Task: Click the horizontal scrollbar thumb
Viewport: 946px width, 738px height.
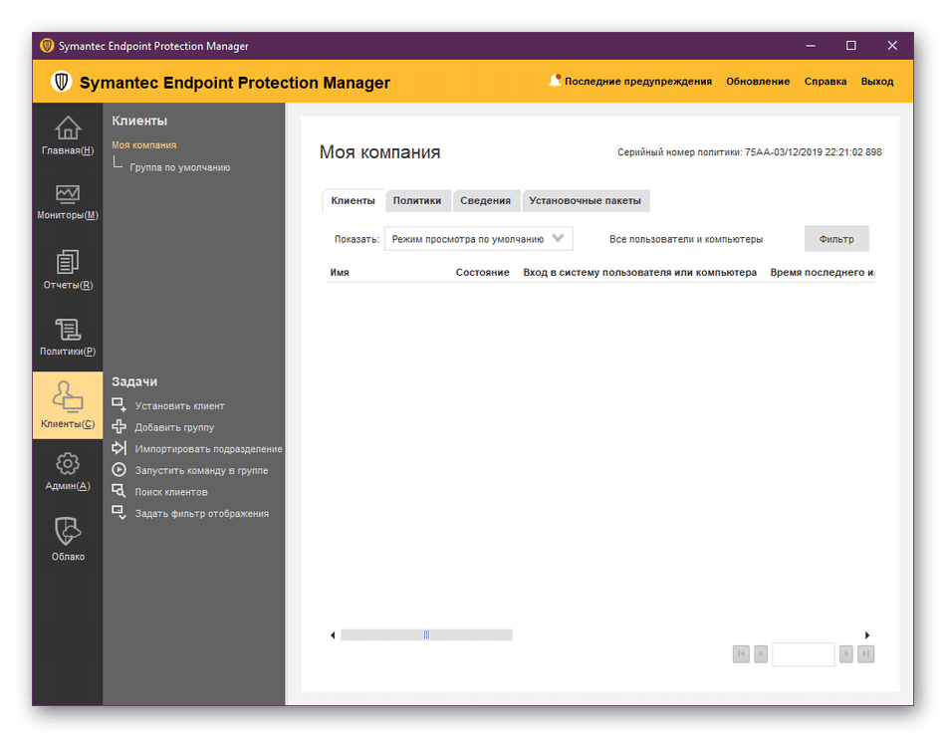Action: (x=426, y=633)
